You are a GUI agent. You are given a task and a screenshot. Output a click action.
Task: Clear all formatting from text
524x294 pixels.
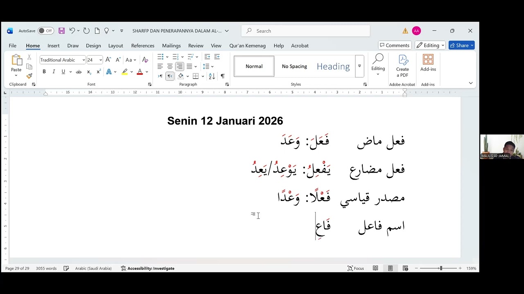click(145, 60)
